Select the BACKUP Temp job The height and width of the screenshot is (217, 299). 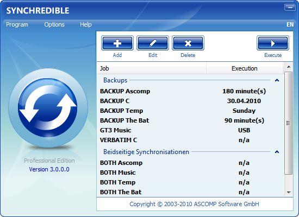point(190,111)
